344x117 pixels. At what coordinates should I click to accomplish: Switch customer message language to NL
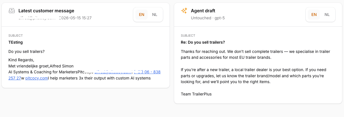point(155,15)
